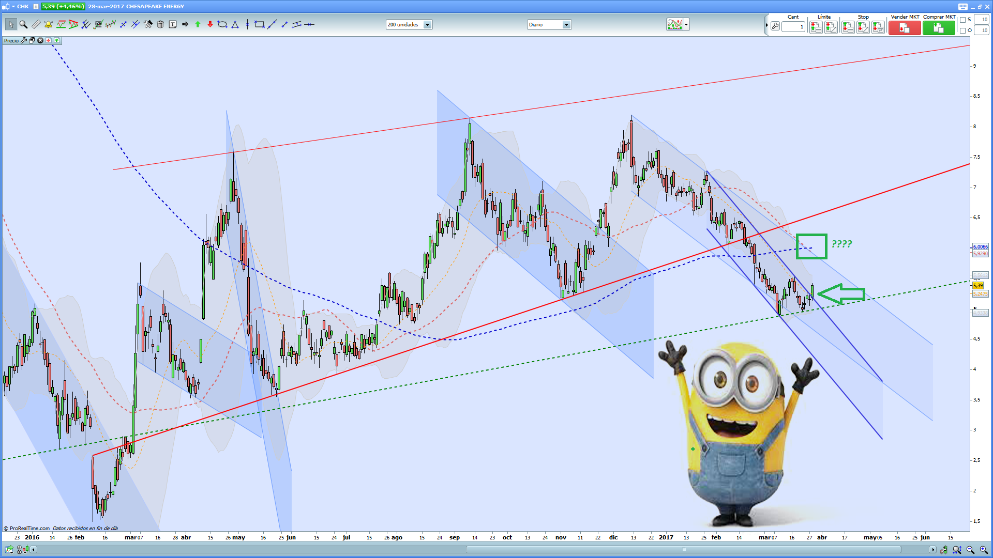Click zoom-in magnifier at bottom right
Image resolution: width=993 pixels, height=558 pixels.
pyautogui.click(x=983, y=550)
